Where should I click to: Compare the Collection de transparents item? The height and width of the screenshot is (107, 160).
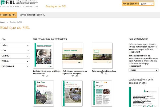tap(77, 76)
